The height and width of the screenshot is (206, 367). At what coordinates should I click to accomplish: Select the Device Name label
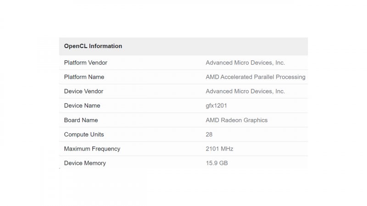82,106
